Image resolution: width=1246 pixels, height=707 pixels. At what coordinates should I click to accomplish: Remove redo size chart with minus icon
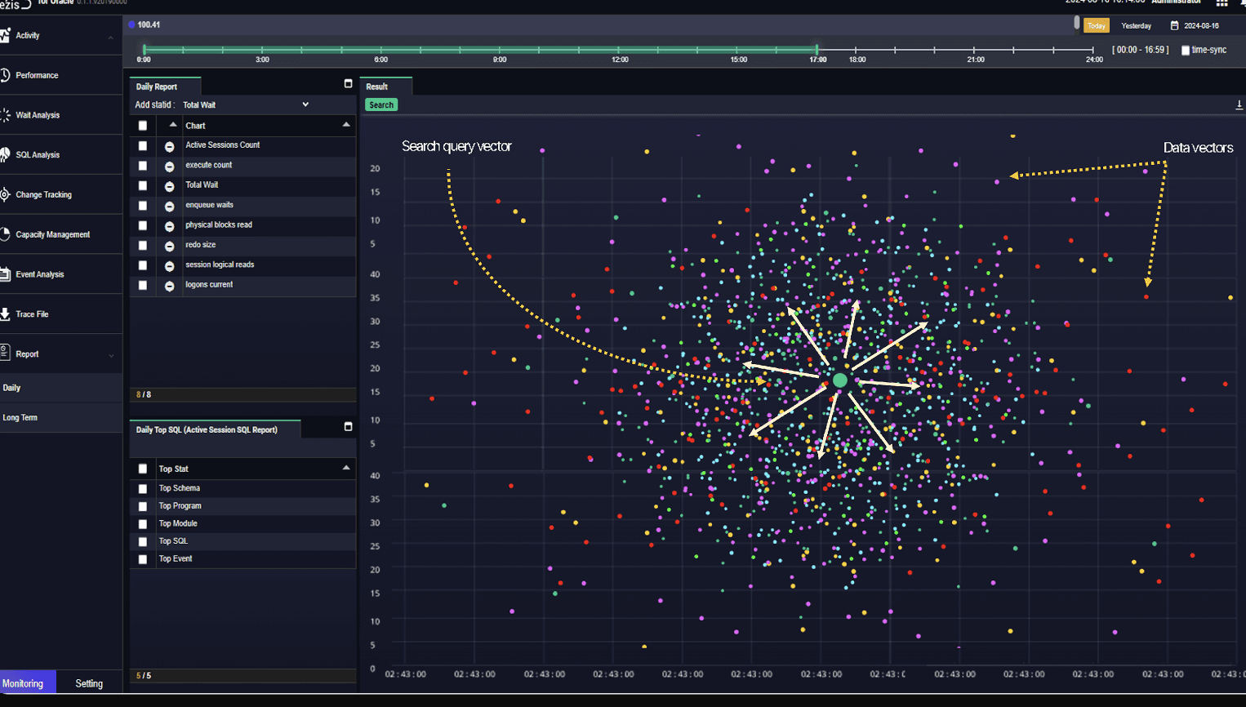tap(170, 246)
